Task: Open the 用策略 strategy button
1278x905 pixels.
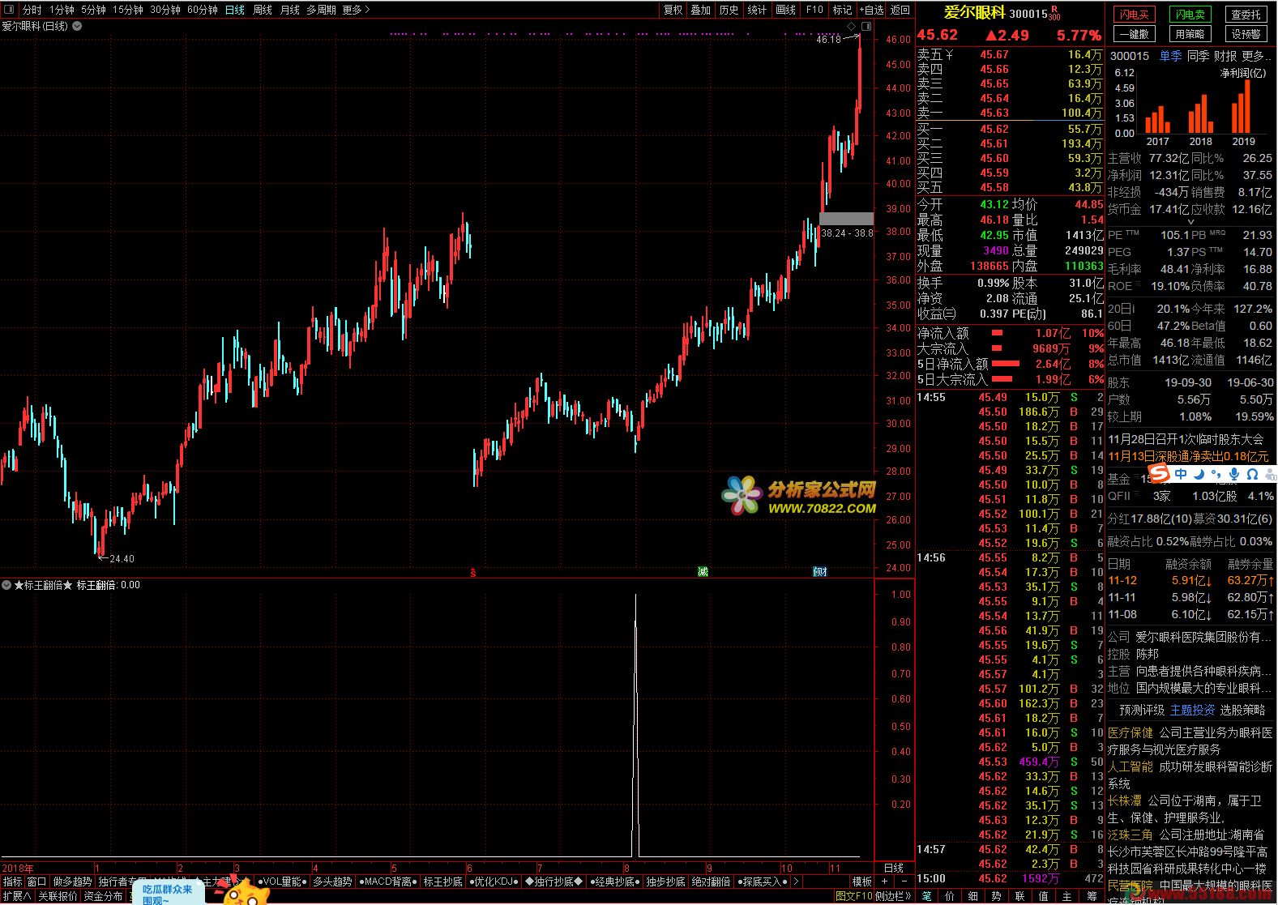Action: click(x=1190, y=34)
